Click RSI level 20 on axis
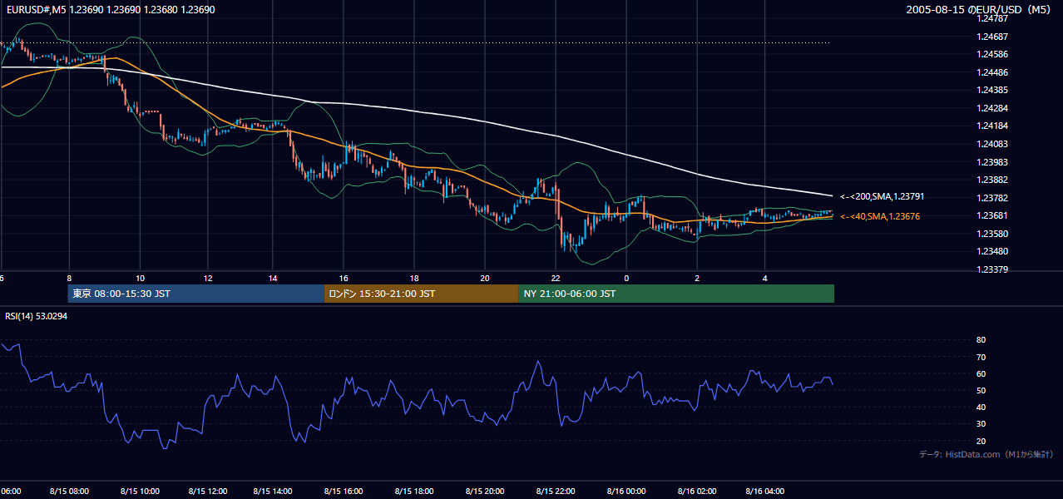The width and height of the screenshot is (1063, 499). tap(981, 441)
